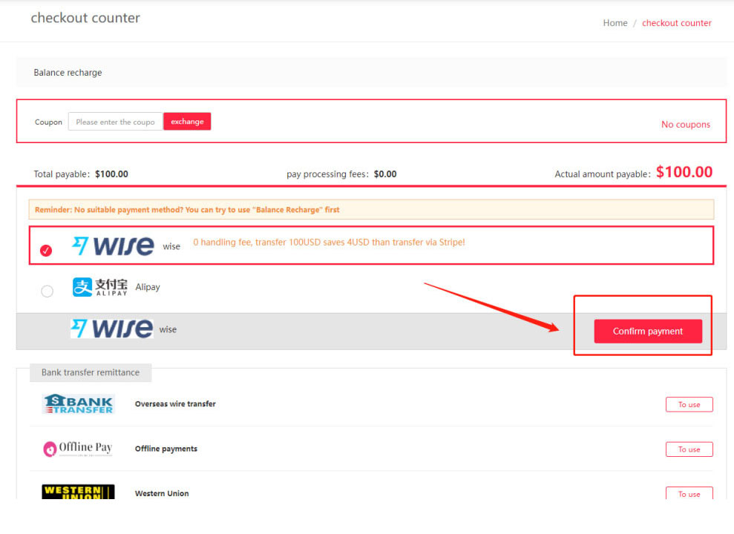Viewport: 734px width, 534px height.
Task: Focus the coupon code input field
Action: [116, 122]
